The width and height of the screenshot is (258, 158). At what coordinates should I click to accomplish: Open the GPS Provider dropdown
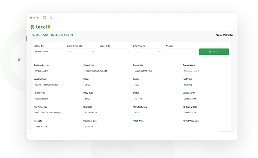(148, 52)
